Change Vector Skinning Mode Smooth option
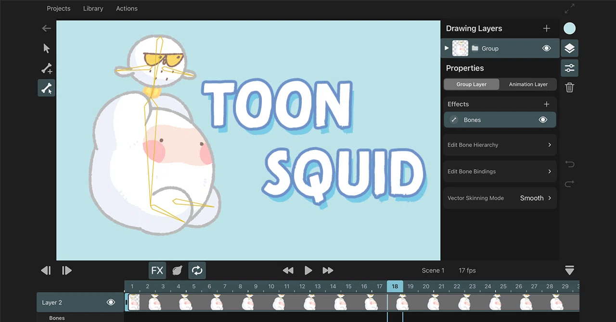Viewport: 616px width, 322px height. click(x=536, y=198)
